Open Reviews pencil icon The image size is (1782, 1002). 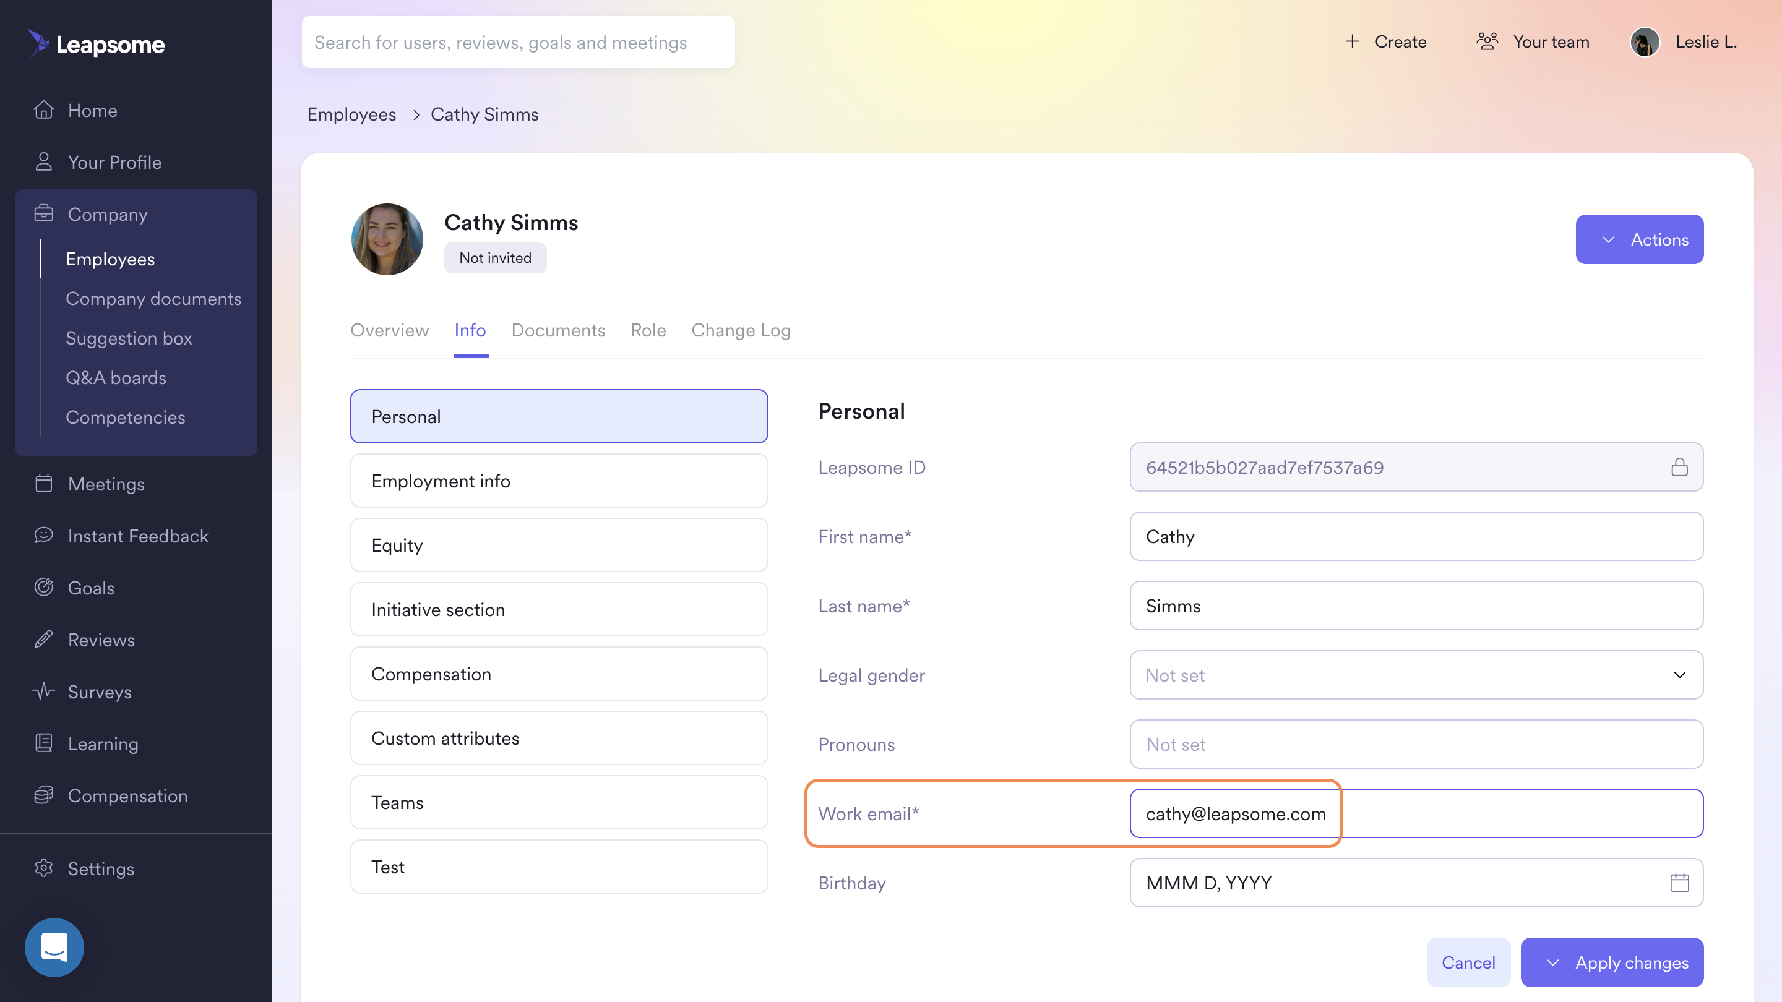(43, 639)
